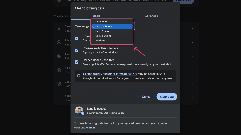
Task: Click the cookie icon for third-party cookies
Action: [59, 56]
